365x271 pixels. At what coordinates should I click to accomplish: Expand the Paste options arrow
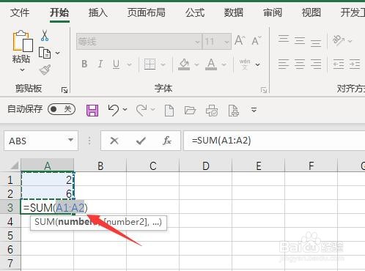click(22, 70)
